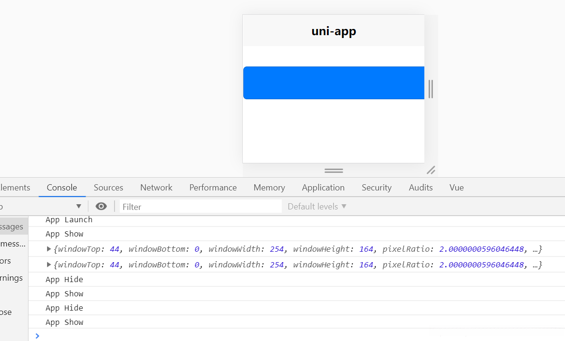This screenshot has height=341, width=565.
Task: Click the eye live expression icon
Action: tap(101, 207)
